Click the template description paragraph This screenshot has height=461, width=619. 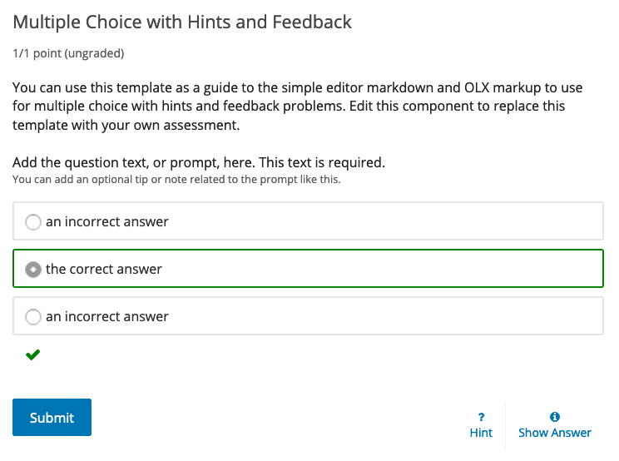297,107
